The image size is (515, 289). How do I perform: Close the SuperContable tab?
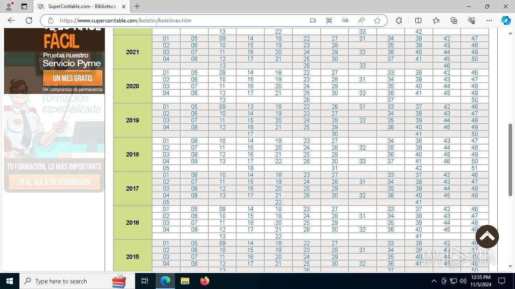tap(124, 6)
